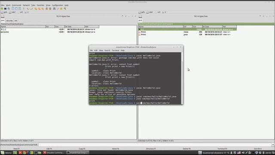Open the Help menu in the terminal window
This screenshot has width=275, height=155.
click(122, 50)
